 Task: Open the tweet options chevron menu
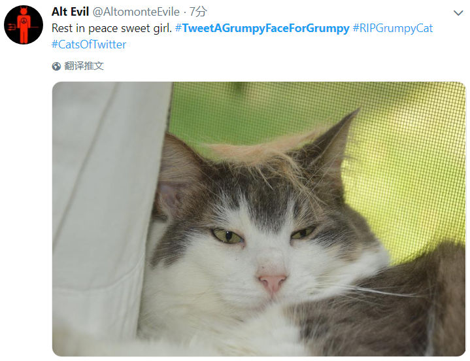pos(458,13)
